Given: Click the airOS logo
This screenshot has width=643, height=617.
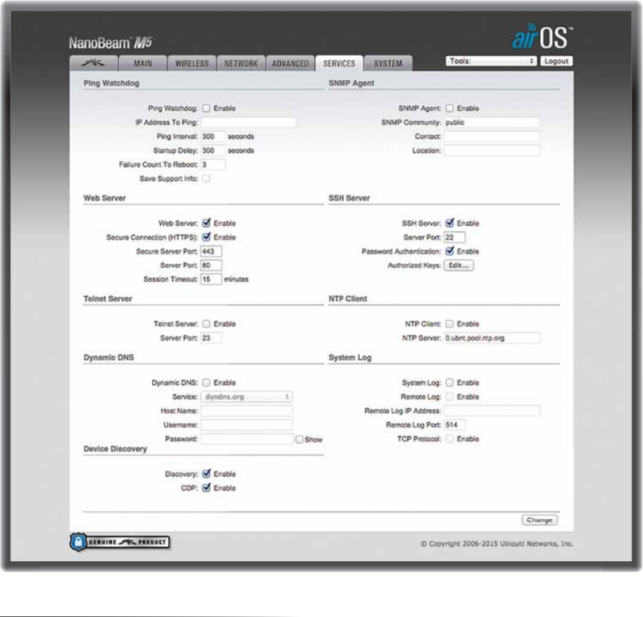Looking at the screenshot, I should (x=542, y=36).
